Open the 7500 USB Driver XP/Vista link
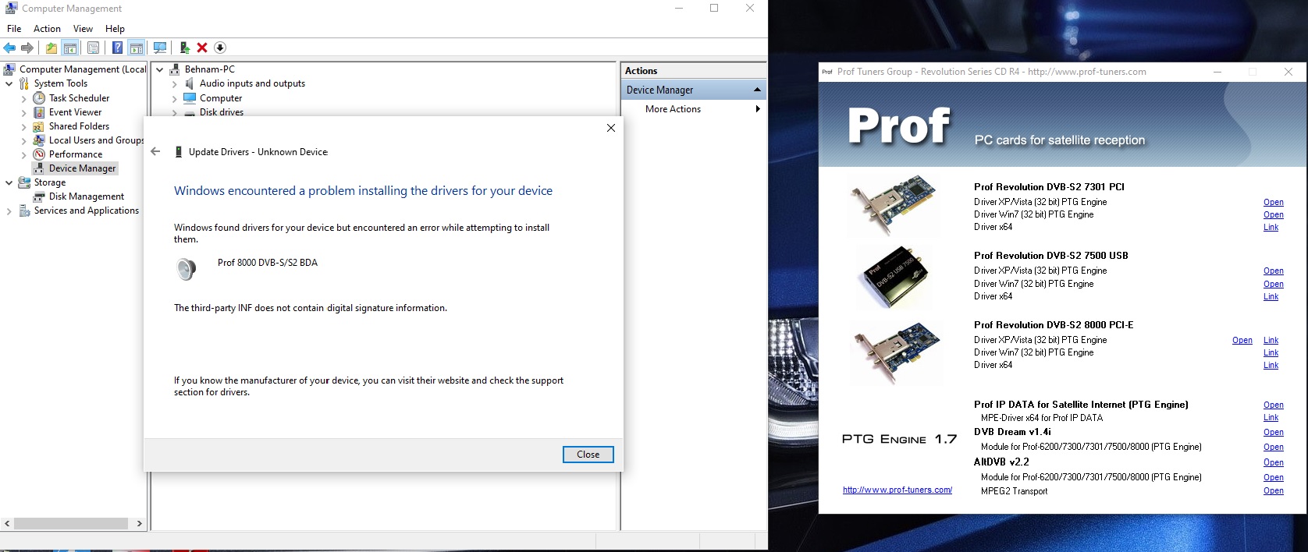Viewport: 1308px width, 552px height. [1273, 271]
